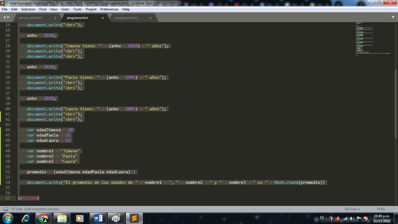This screenshot has height=224, width=398.
Task: Open the Project menu
Action: tap(91, 9)
